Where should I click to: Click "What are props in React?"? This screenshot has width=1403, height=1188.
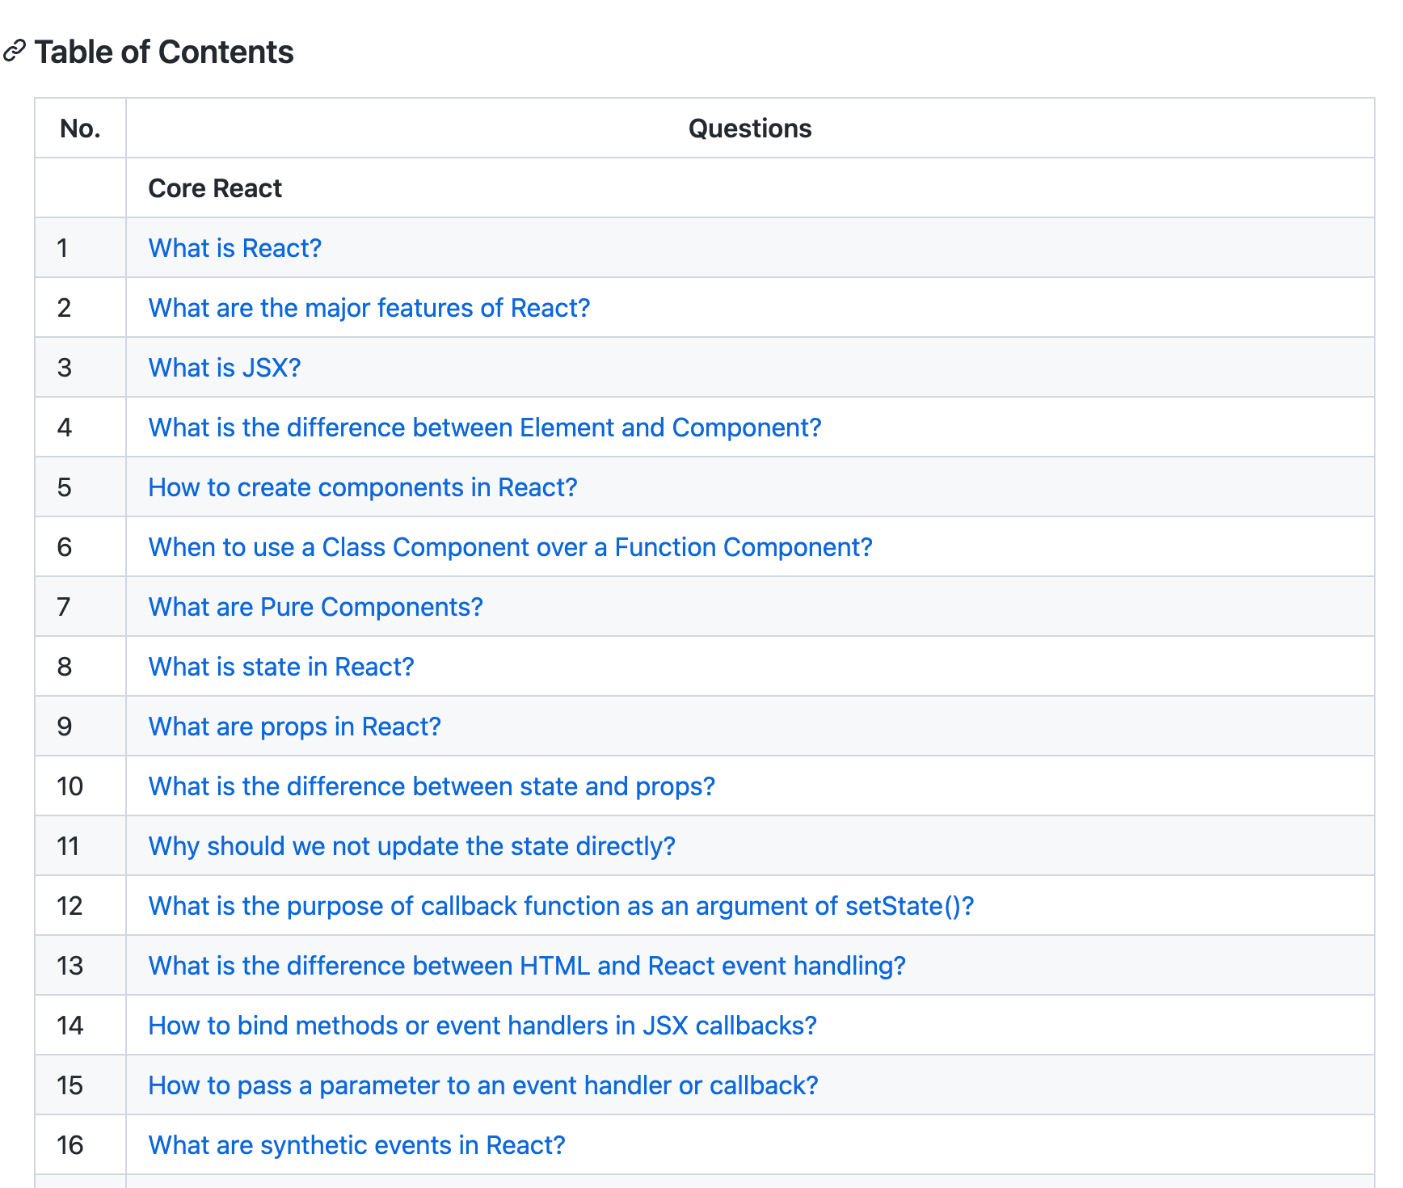coord(294,727)
